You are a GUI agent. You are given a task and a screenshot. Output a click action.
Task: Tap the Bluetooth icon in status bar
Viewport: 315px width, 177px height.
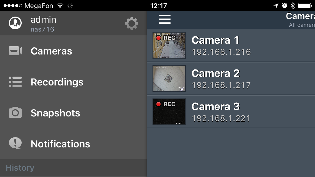(x=293, y=6)
